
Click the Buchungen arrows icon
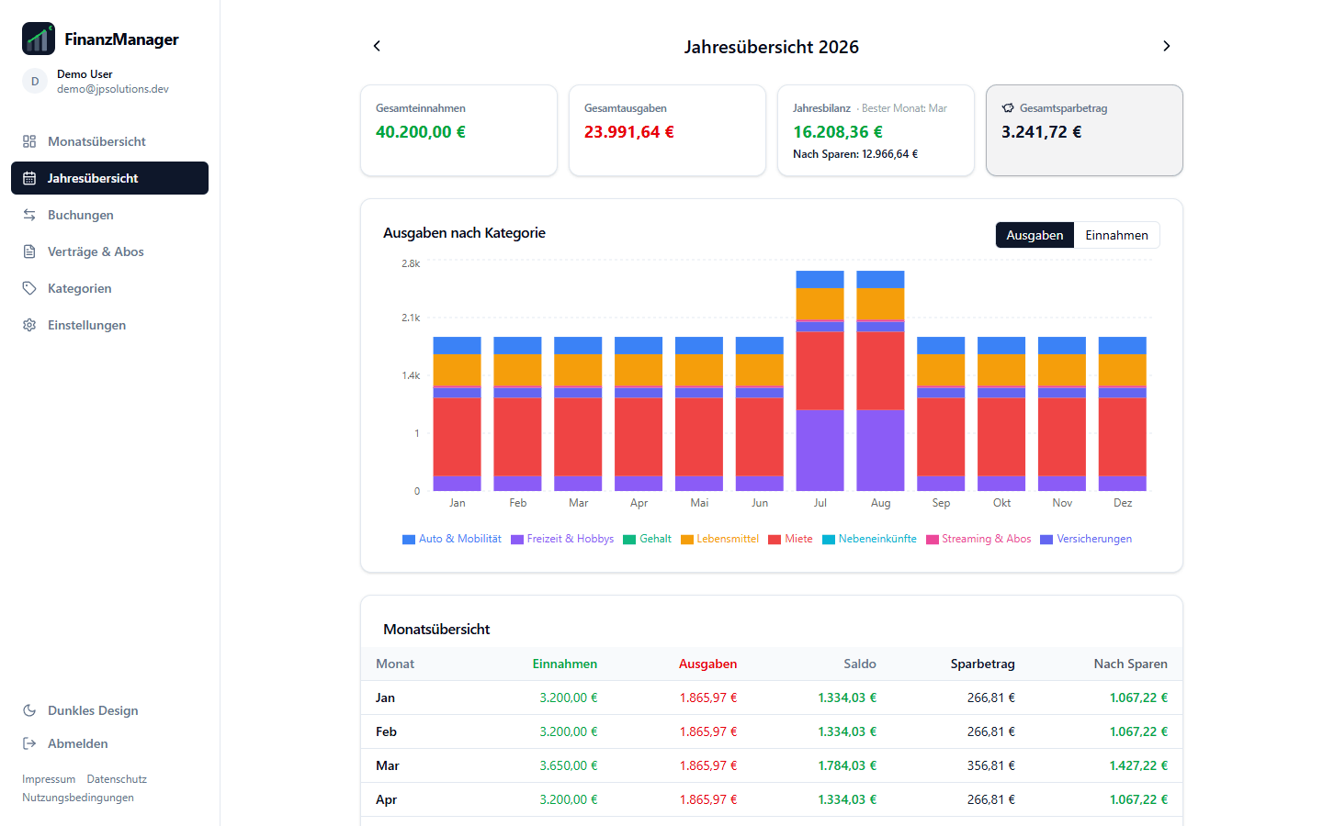click(x=29, y=215)
